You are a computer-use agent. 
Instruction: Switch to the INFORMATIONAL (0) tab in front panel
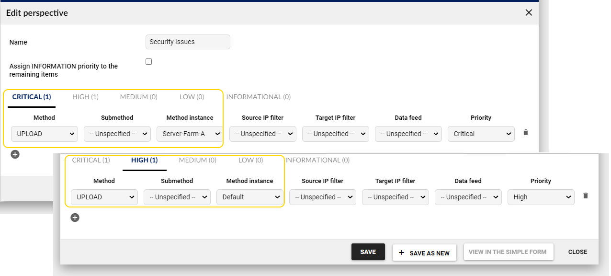tap(317, 160)
